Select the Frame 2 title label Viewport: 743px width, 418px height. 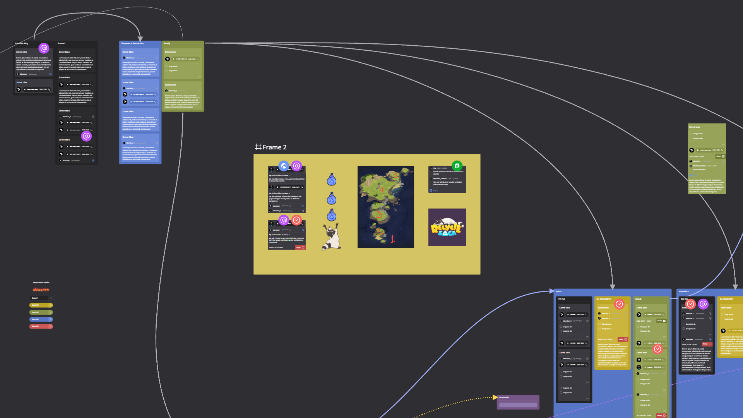(x=274, y=147)
